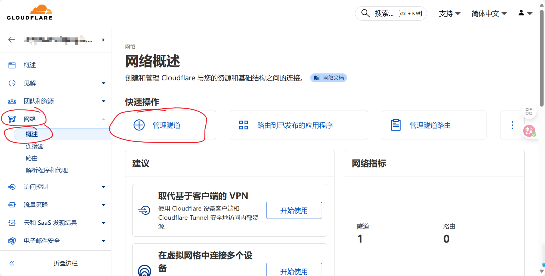
Task: Click the 隧道 metric count 1
Action: (x=360, y=239)
